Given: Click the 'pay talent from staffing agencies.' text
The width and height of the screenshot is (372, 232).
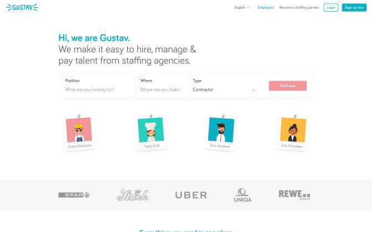Looking at the screenshot, I should [125, 61].
